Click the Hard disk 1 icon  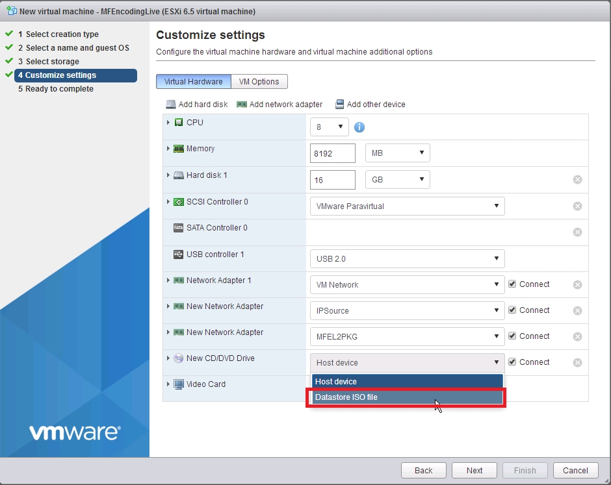pos(179,175)
